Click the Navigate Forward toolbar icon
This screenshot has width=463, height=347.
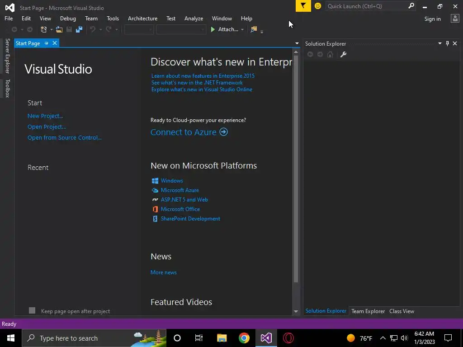(30, 29)
